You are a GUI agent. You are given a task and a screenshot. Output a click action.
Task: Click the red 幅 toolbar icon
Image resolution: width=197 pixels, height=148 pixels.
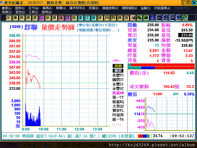pos(61,18)
